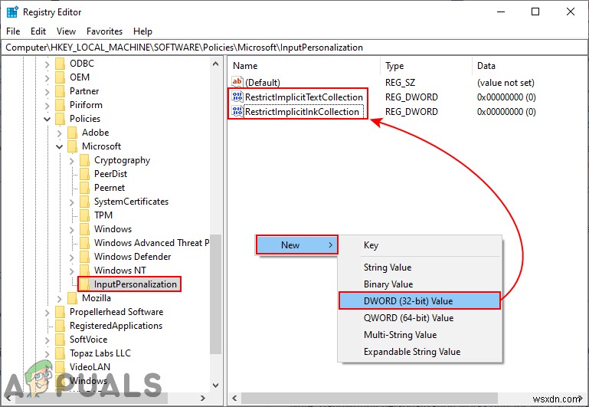Choose String Value from submenu
589x407 pixels.
[x=420, y=268]
